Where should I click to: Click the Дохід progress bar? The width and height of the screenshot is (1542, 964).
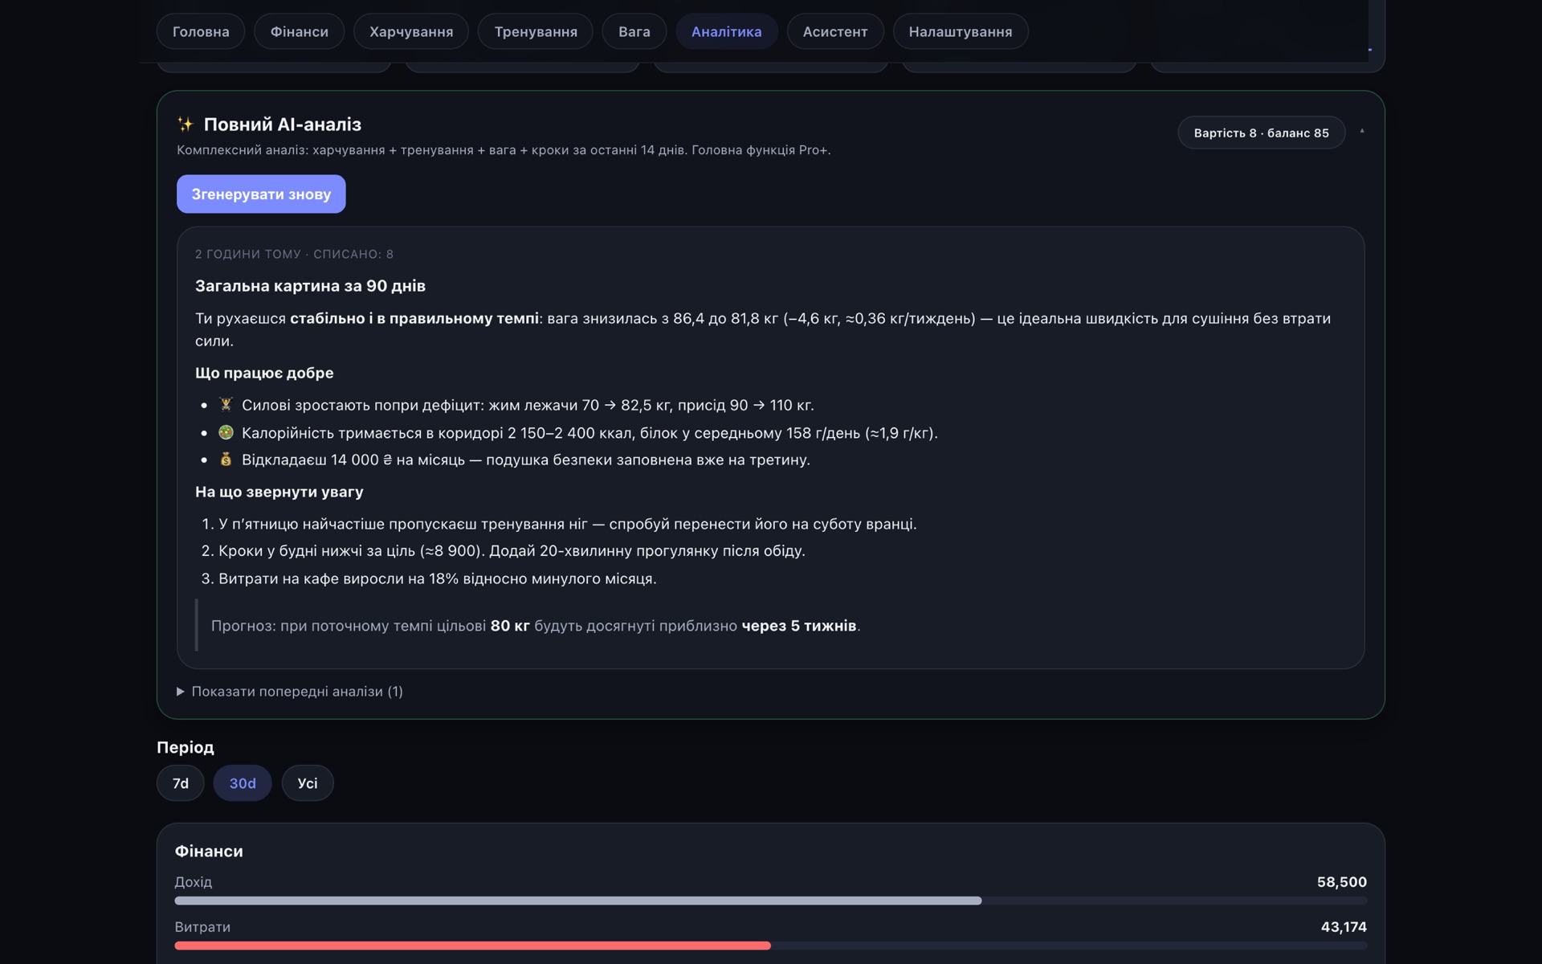(x=771, y=901)
